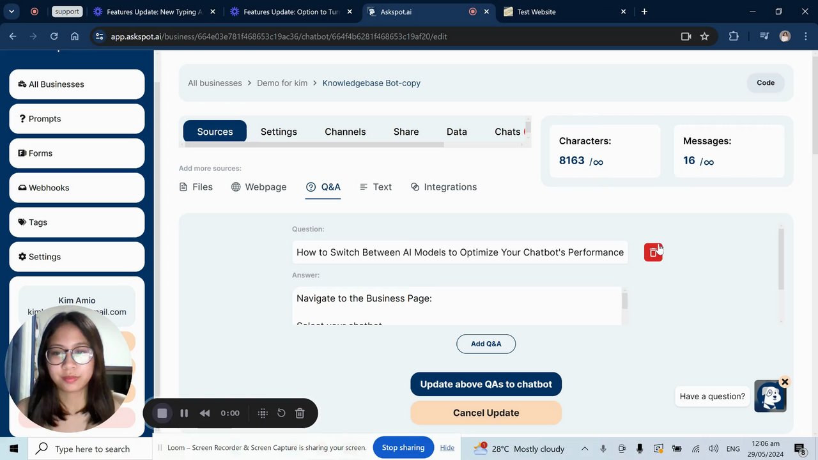Screen dimensions: 818x460
Task: Switch to the Channels tab
Action: coord(345,132)
